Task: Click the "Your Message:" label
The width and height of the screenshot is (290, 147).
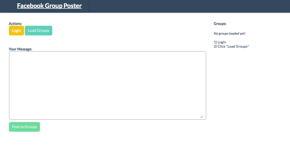Action: coord(20,49)
